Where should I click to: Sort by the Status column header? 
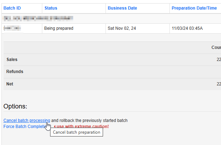point(51,8)
